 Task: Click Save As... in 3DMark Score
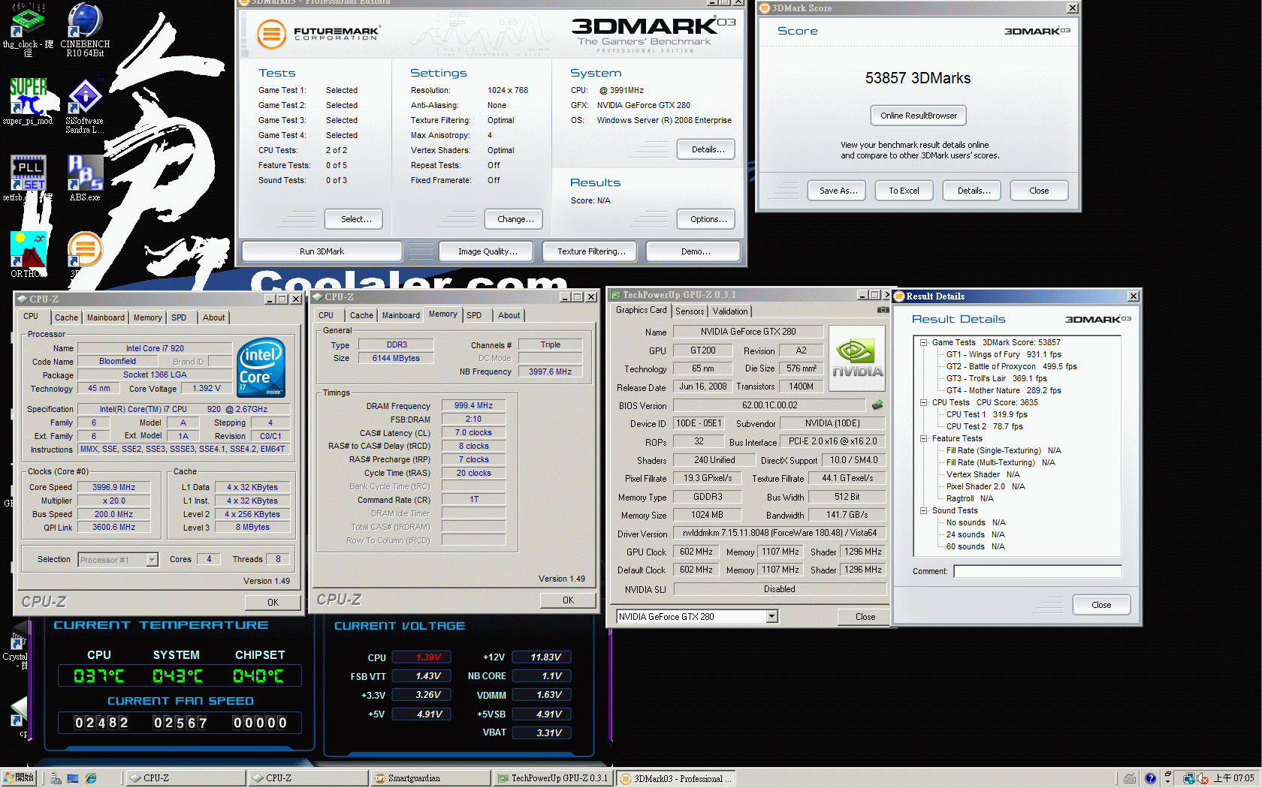(x=838, y=191)
